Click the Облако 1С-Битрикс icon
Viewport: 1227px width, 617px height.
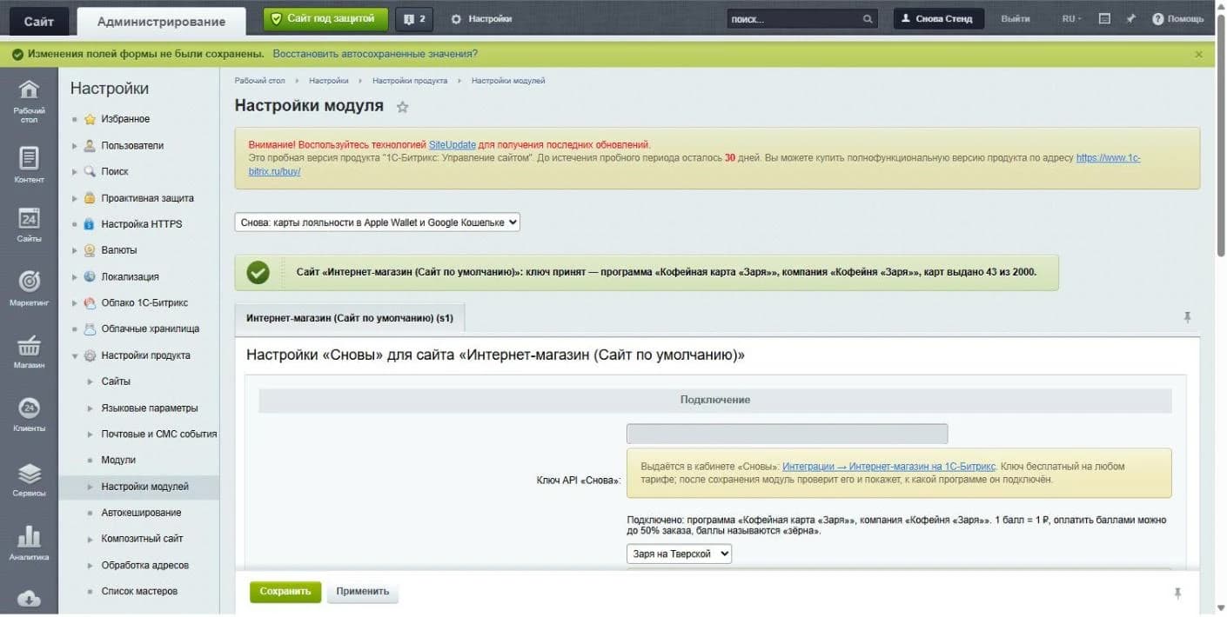[x=90, y=303]
